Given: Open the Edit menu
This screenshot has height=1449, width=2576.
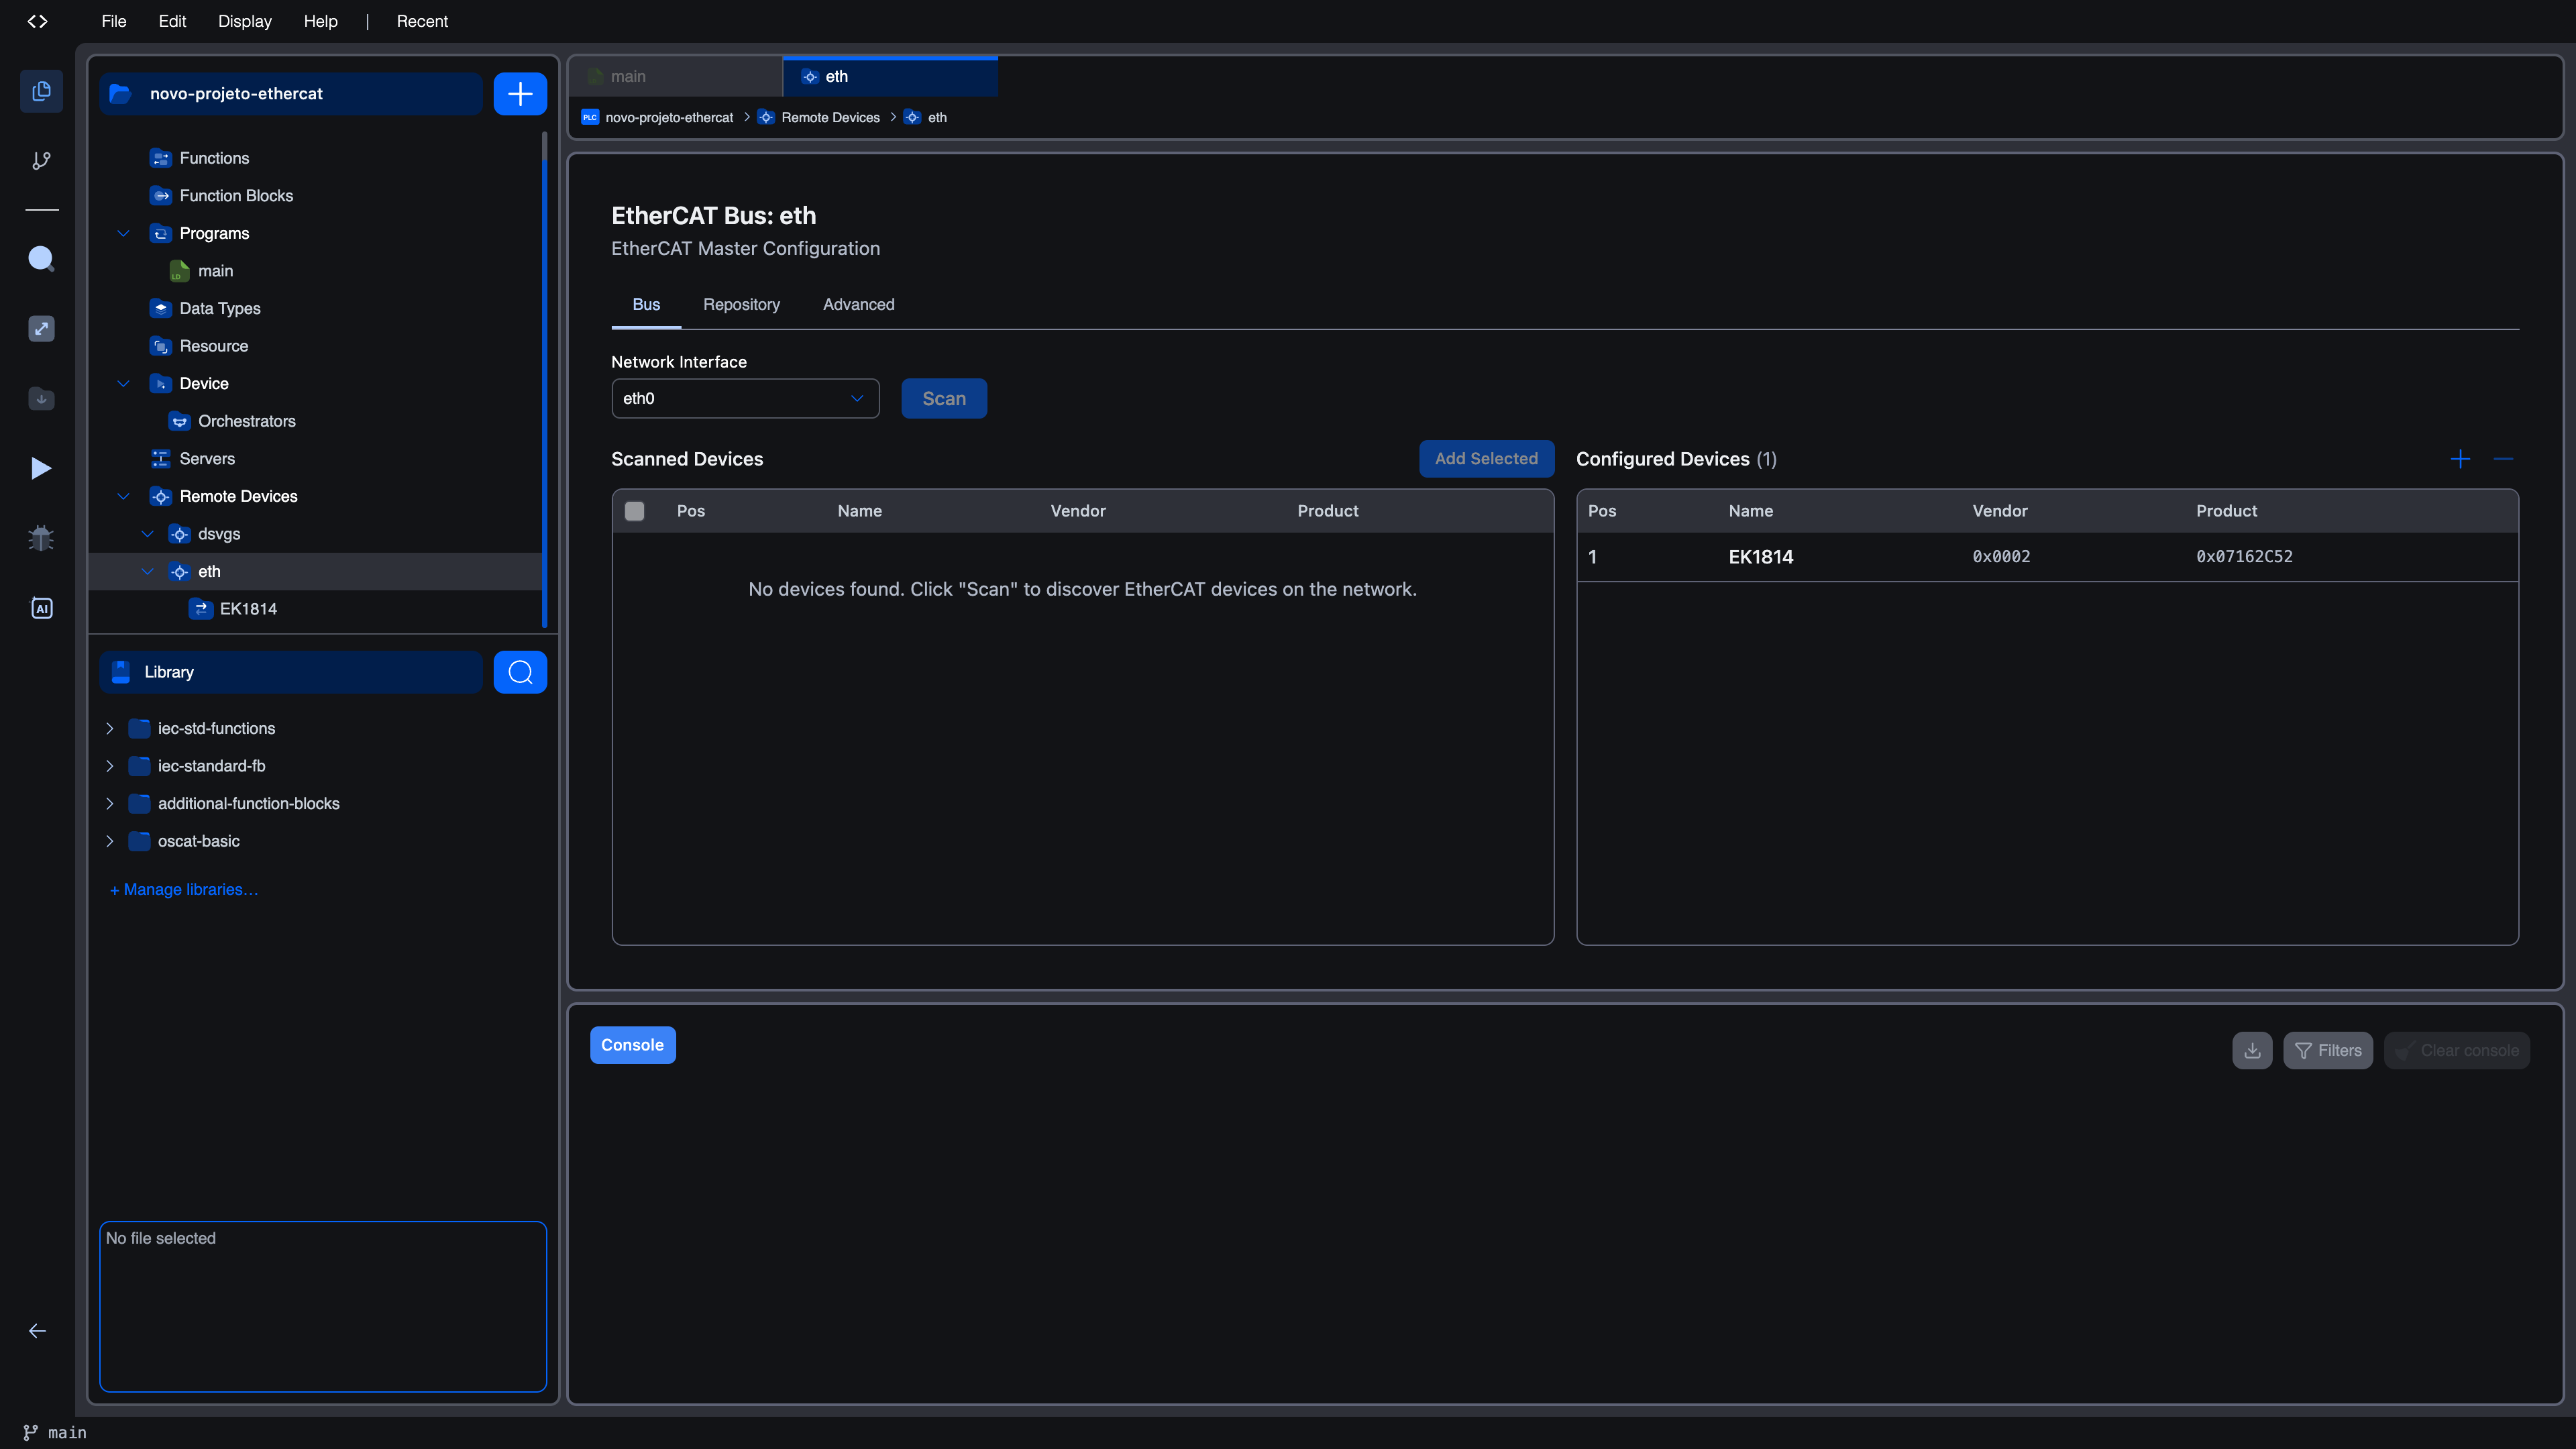Looking at the screenshot, I should click(x=172, y=21).
